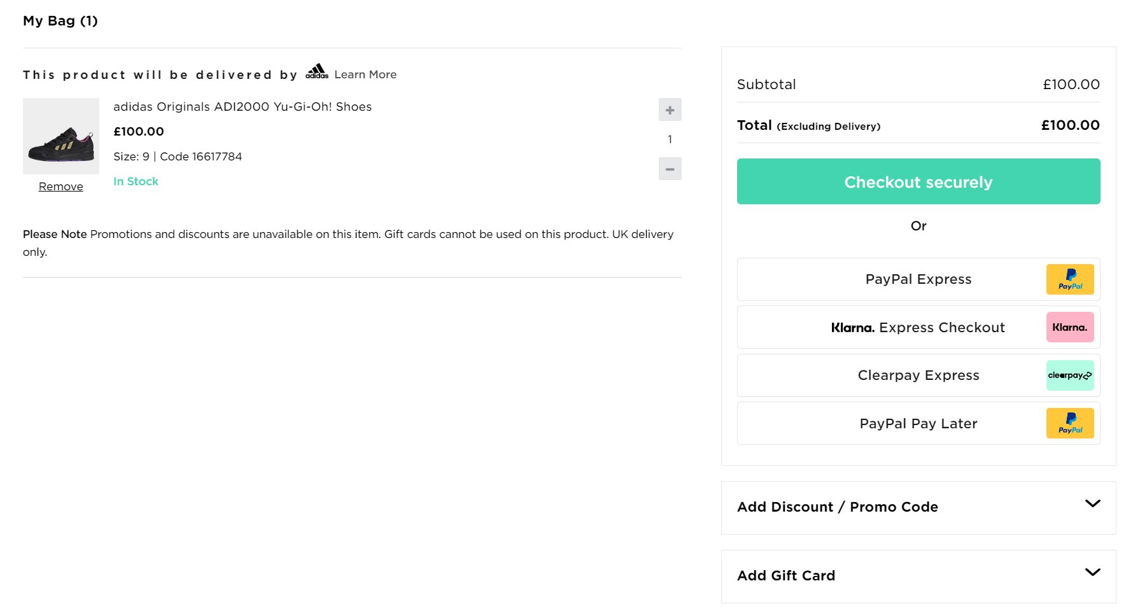Click the Add Gift Card heading
Screen dimensions: 1126x616
(x=786, y=576)
